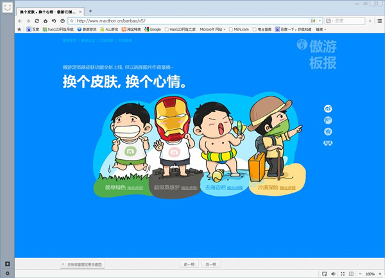The image size is (385, 278).
Task: Open a new tab with plus
Action: (x=90, y=11)
